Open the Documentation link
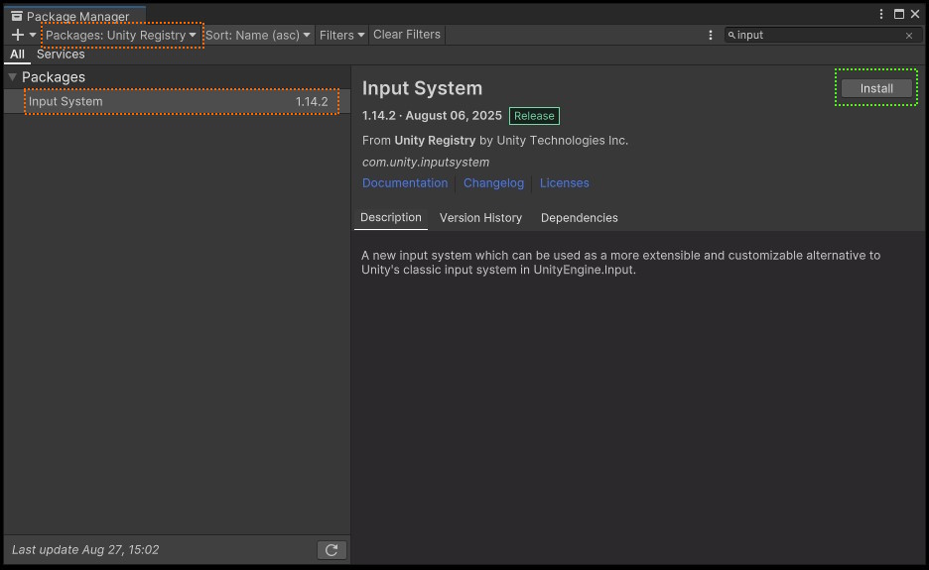The width and height of the screenshot is (929, 570). coord(405,183)
